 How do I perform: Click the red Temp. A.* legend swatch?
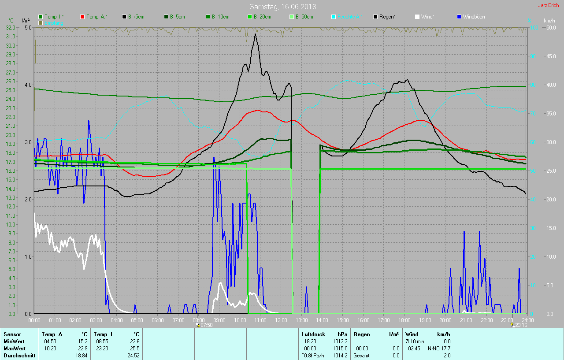[x=82, y=17]
